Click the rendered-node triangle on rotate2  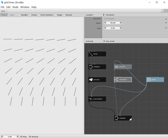(x=130, y=119)
